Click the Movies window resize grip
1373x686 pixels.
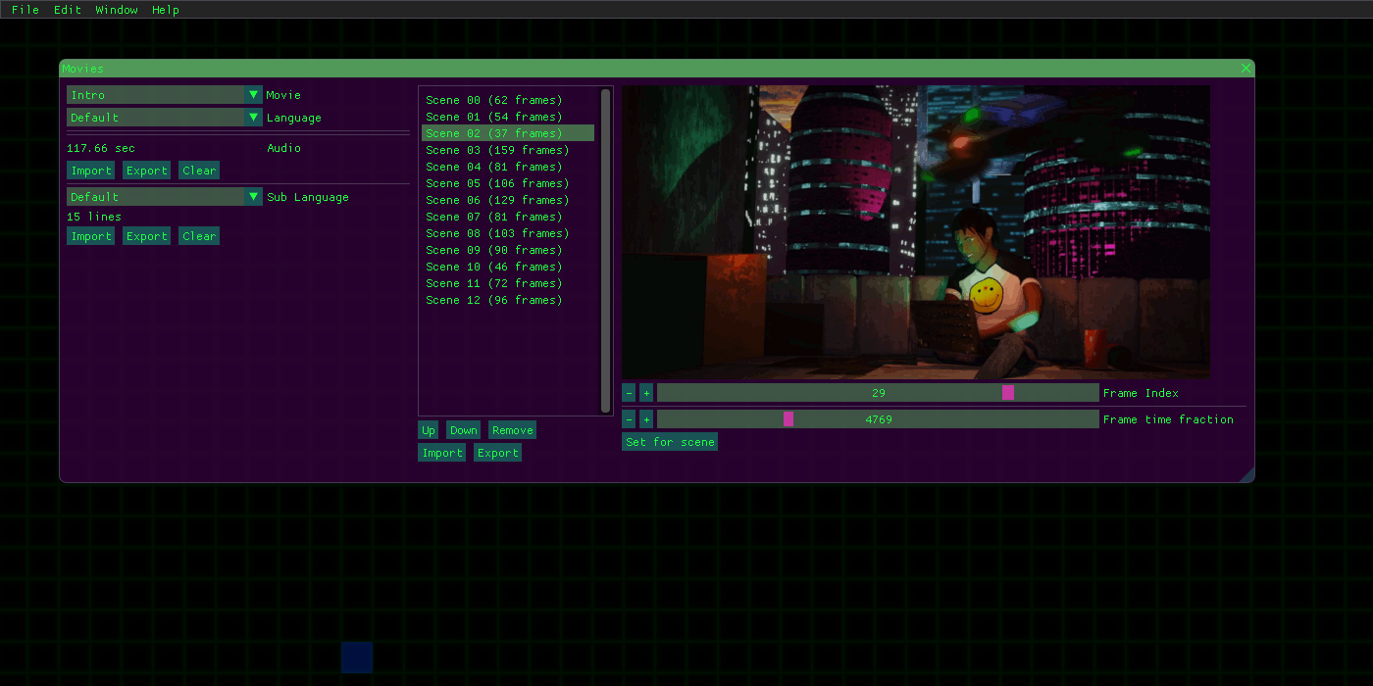[1246, 475]
